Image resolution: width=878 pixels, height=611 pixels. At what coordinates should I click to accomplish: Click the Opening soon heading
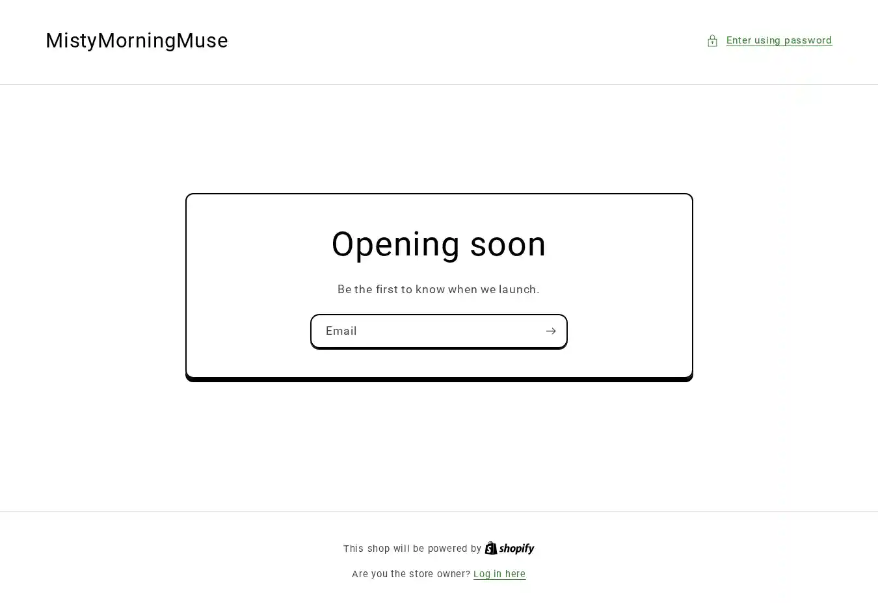click(438, 244)
